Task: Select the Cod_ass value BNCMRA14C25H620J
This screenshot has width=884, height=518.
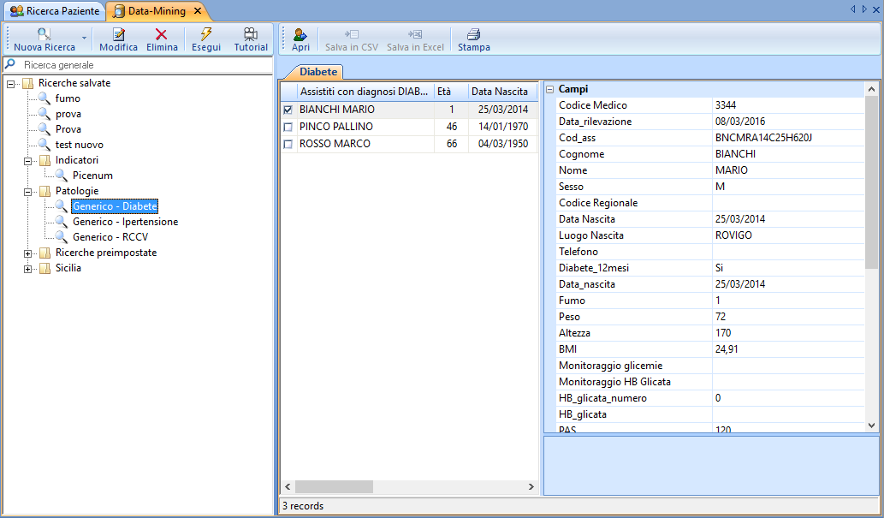Action: coord(763,138)
